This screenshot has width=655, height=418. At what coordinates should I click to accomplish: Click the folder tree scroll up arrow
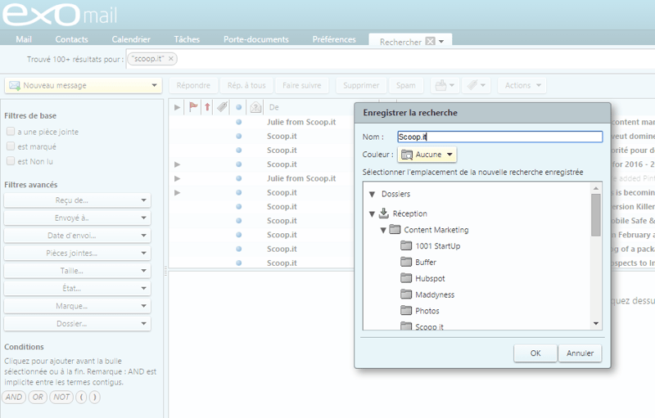(596, 188)
